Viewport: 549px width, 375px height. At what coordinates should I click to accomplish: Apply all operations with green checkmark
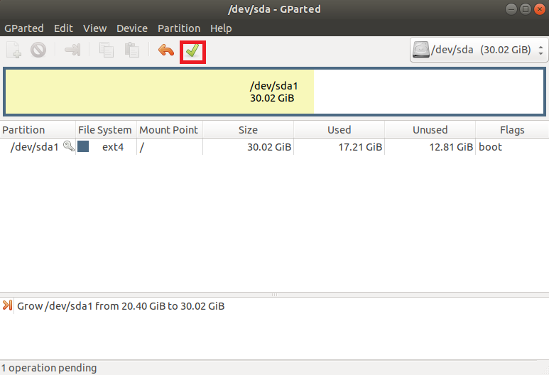192,51
